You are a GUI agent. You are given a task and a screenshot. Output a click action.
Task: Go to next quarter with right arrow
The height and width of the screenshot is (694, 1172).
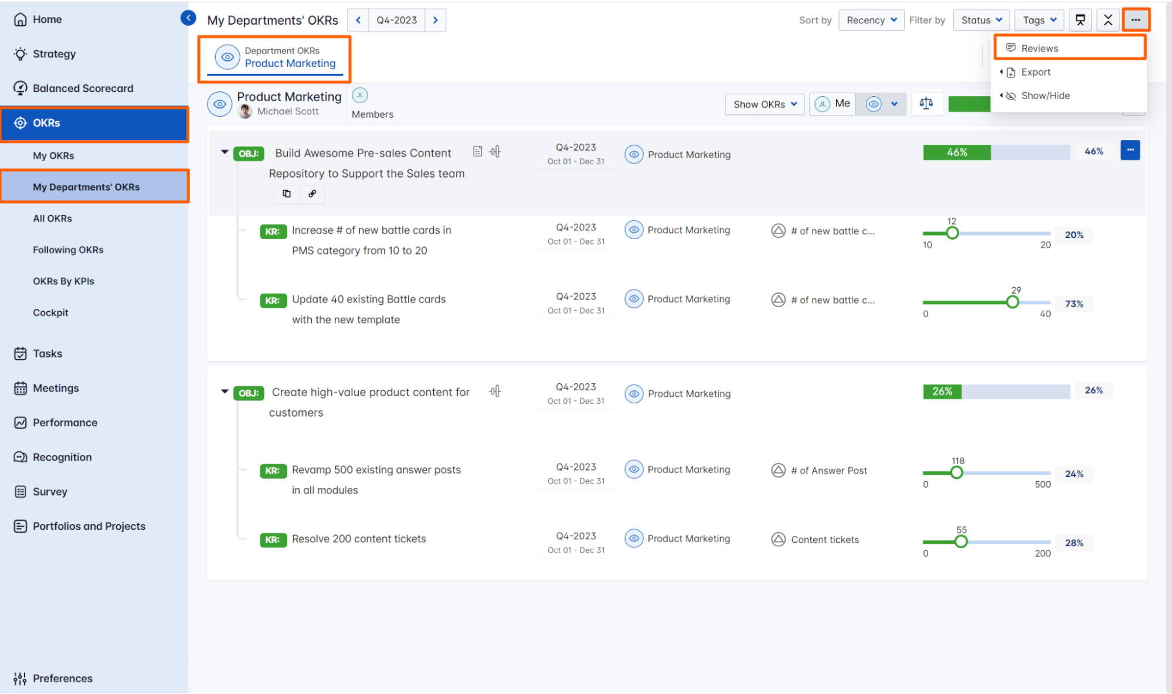click(436, 20)
